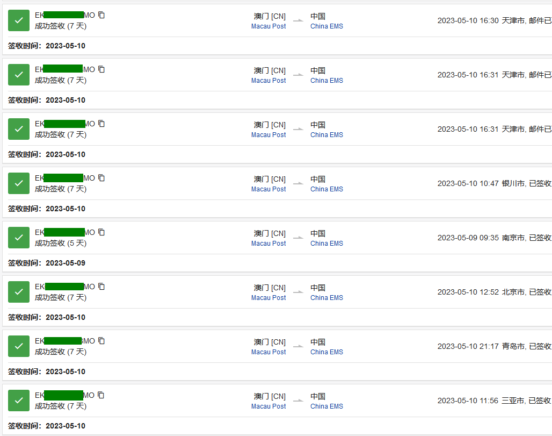Click green checkmark icon on the Qingdao row
Screen dimensions: 552x436
click(x=19, y=346)
